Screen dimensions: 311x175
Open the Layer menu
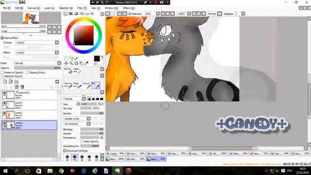50,8
